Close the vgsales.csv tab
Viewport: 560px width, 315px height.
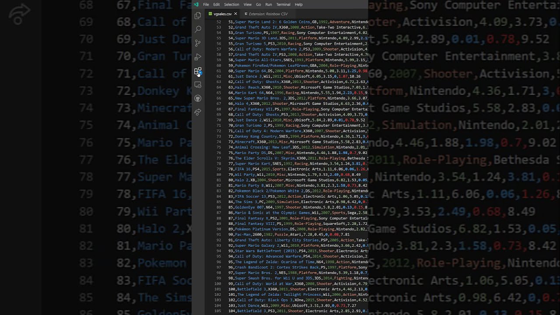pos(235,14)
